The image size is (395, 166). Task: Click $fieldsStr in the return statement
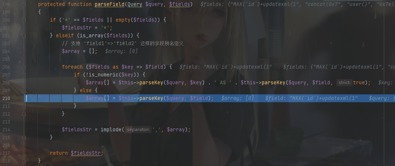(x=86, y=153)
